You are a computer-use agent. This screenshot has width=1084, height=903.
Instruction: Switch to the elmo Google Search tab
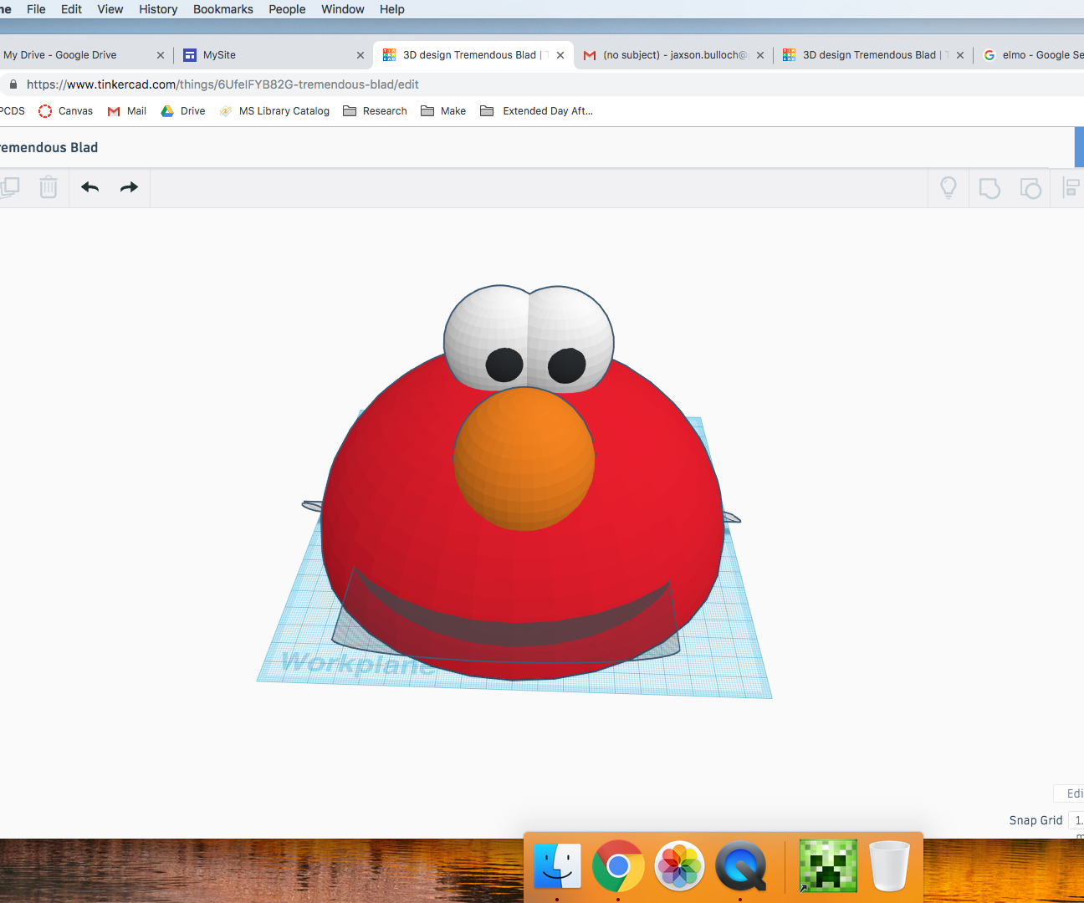(1033, 55)
